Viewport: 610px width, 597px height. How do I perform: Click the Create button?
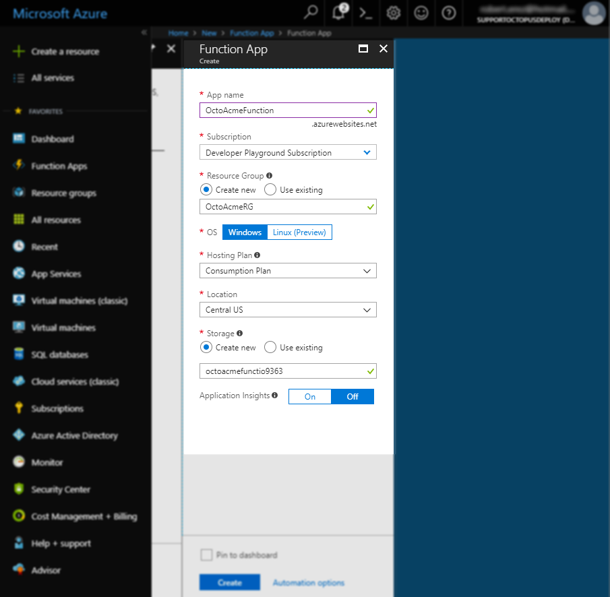click(x=229, y=583)
